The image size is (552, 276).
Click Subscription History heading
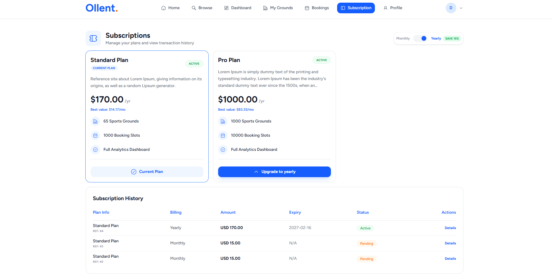(x=118, y=199)
